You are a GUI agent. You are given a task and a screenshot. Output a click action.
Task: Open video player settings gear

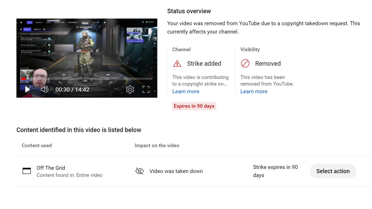(130, 89)
